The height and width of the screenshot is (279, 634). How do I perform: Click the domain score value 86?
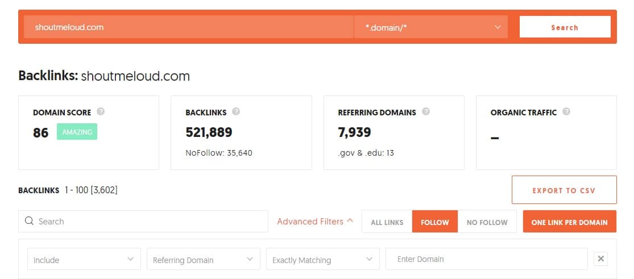(40, 132)
